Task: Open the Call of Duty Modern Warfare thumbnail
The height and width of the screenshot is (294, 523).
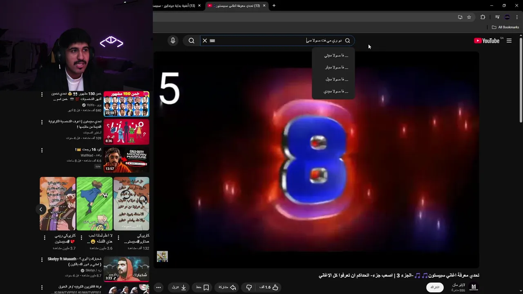Action: coord(126,159)
